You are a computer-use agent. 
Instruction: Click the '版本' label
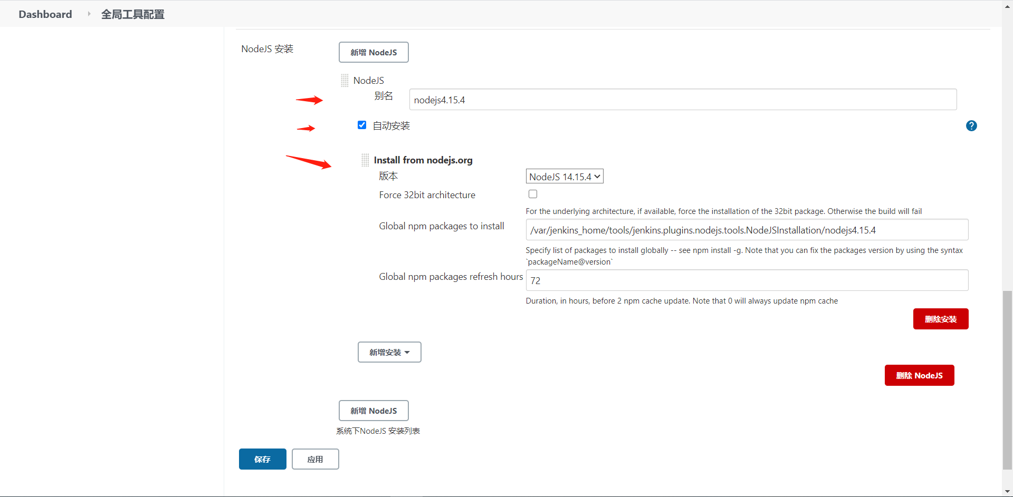pyautogui.click(x=388, y=176)
